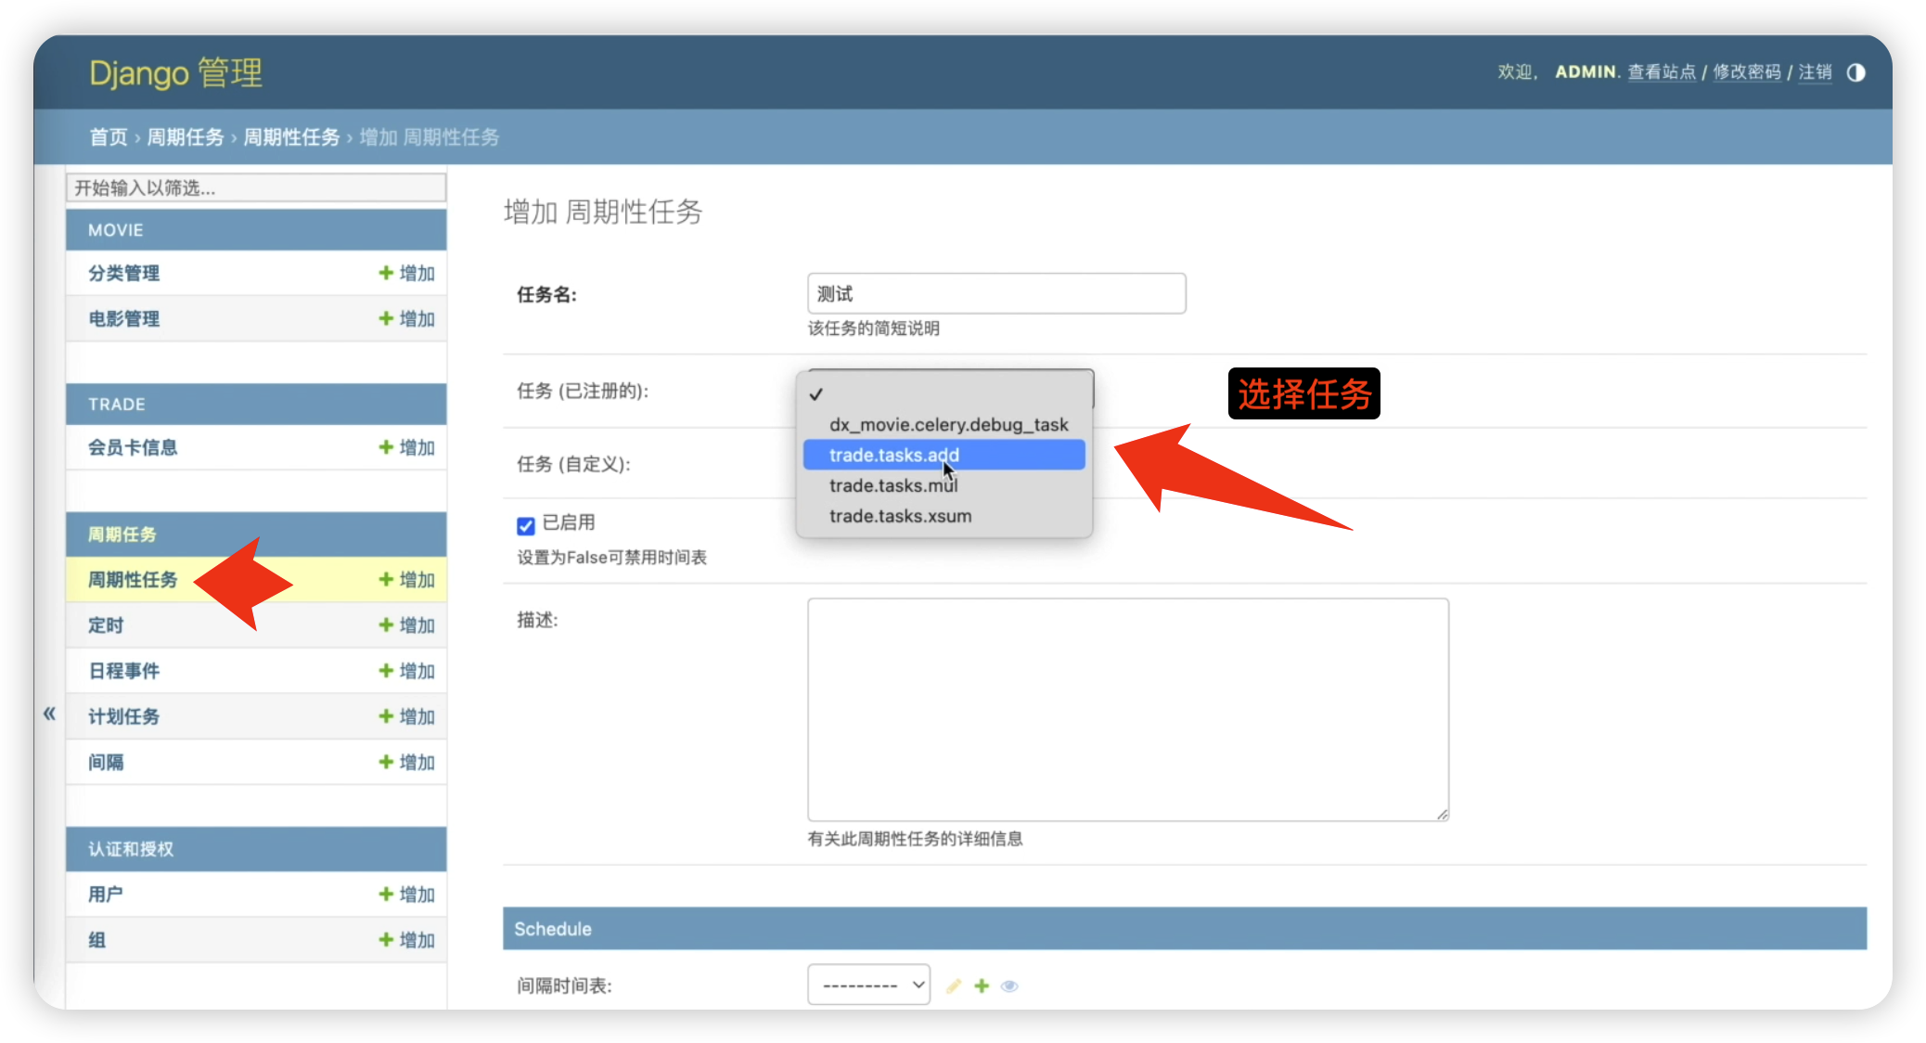Open 计划任务 in sidebar
The image size is (1926, 1043).
pos(124,715)
